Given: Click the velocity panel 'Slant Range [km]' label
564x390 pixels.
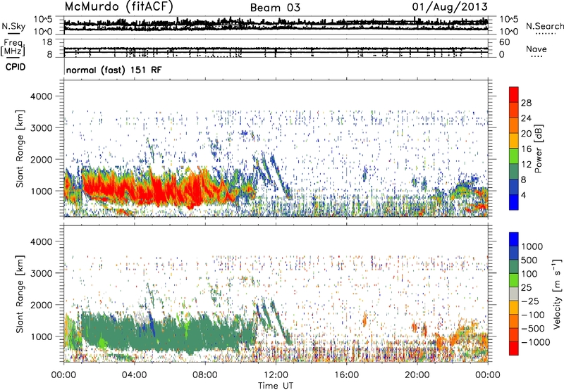Looking at the screenshot, I should (20, 294).
